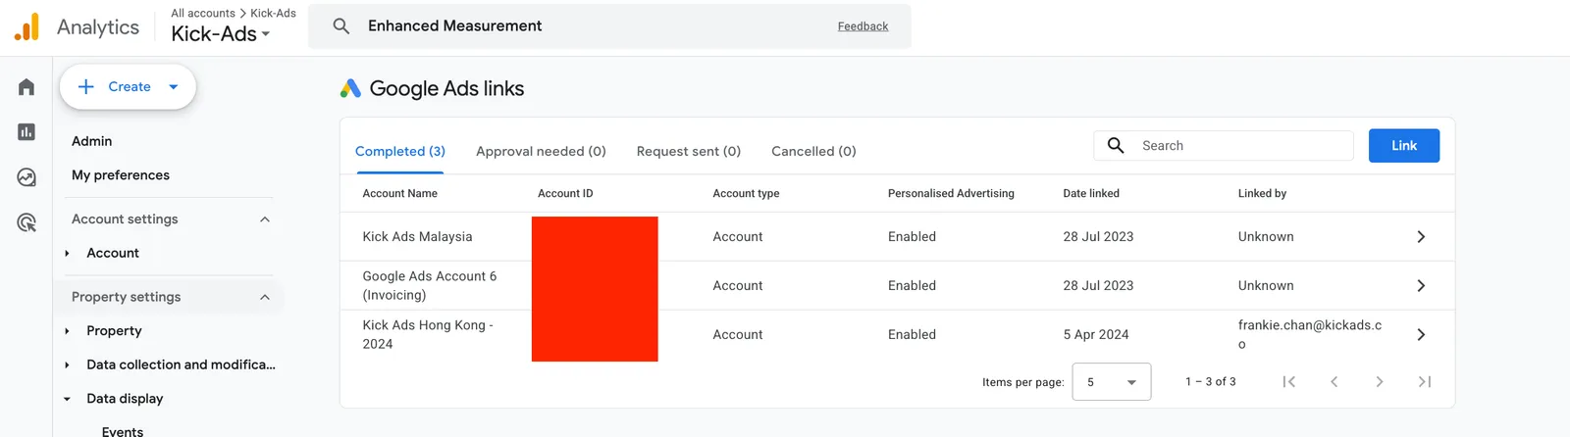This screenshot has height=437, width=1570.
Task: Open the Advertising icon in left rail
Action: point(26,222)
